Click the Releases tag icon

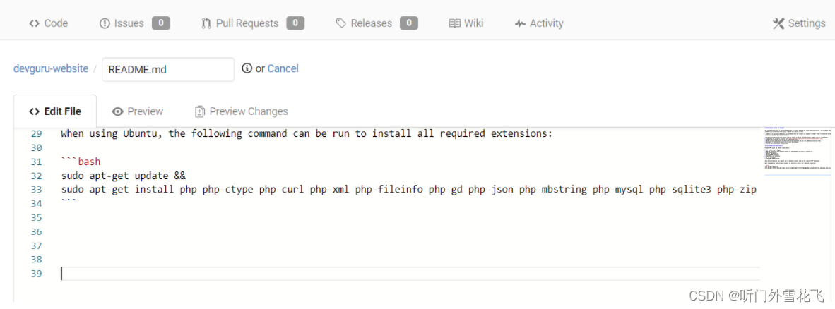point(340,23)
